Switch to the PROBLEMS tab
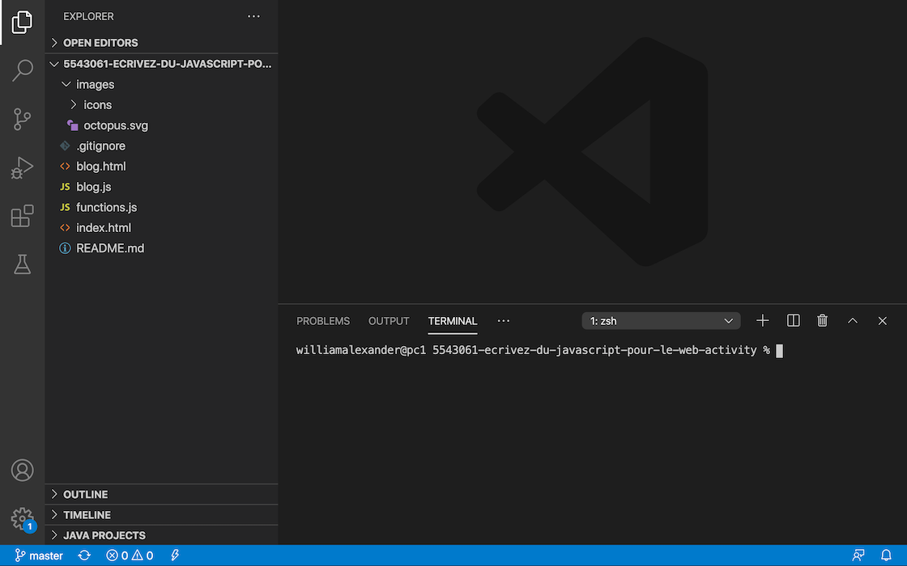Image resolution: width=907 pixels, height=566 pixels. coord(322,320)
